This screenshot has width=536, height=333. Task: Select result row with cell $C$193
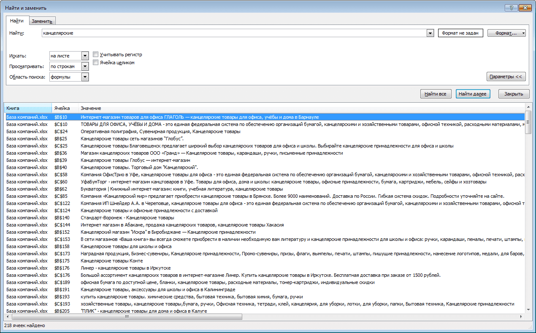(x=264, y=304)
